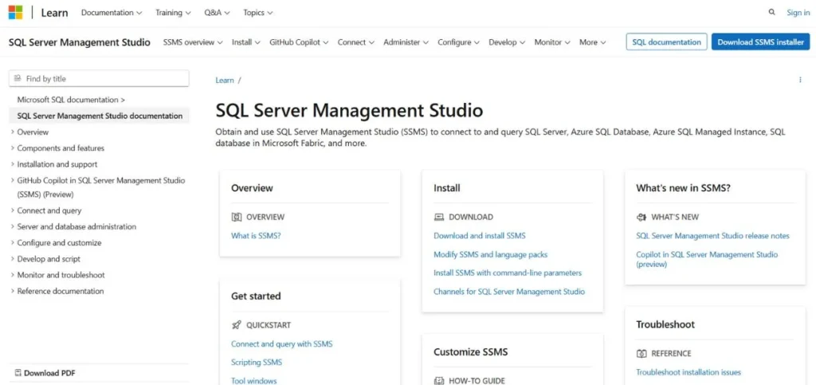This screenshot has width=816, height=385.
Task: Open the SQL documentation button
Action: pos(666,42)
